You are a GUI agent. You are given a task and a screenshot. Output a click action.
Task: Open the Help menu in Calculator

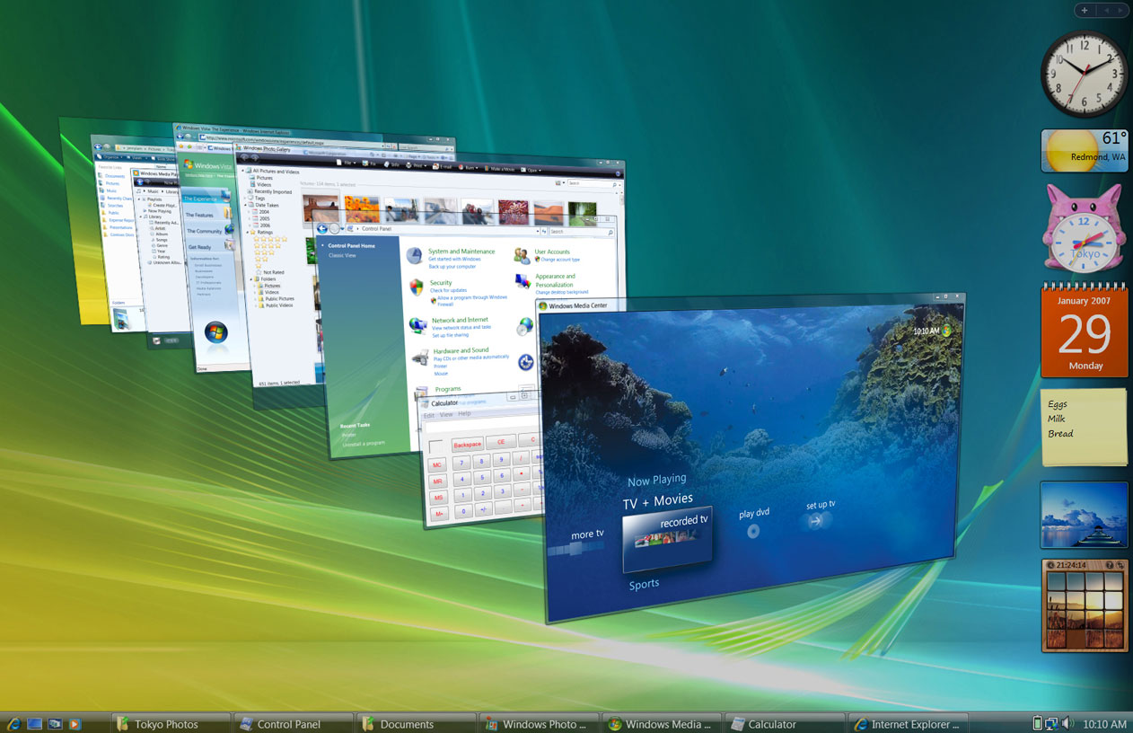pyautogui.click(x=464, y=414)
